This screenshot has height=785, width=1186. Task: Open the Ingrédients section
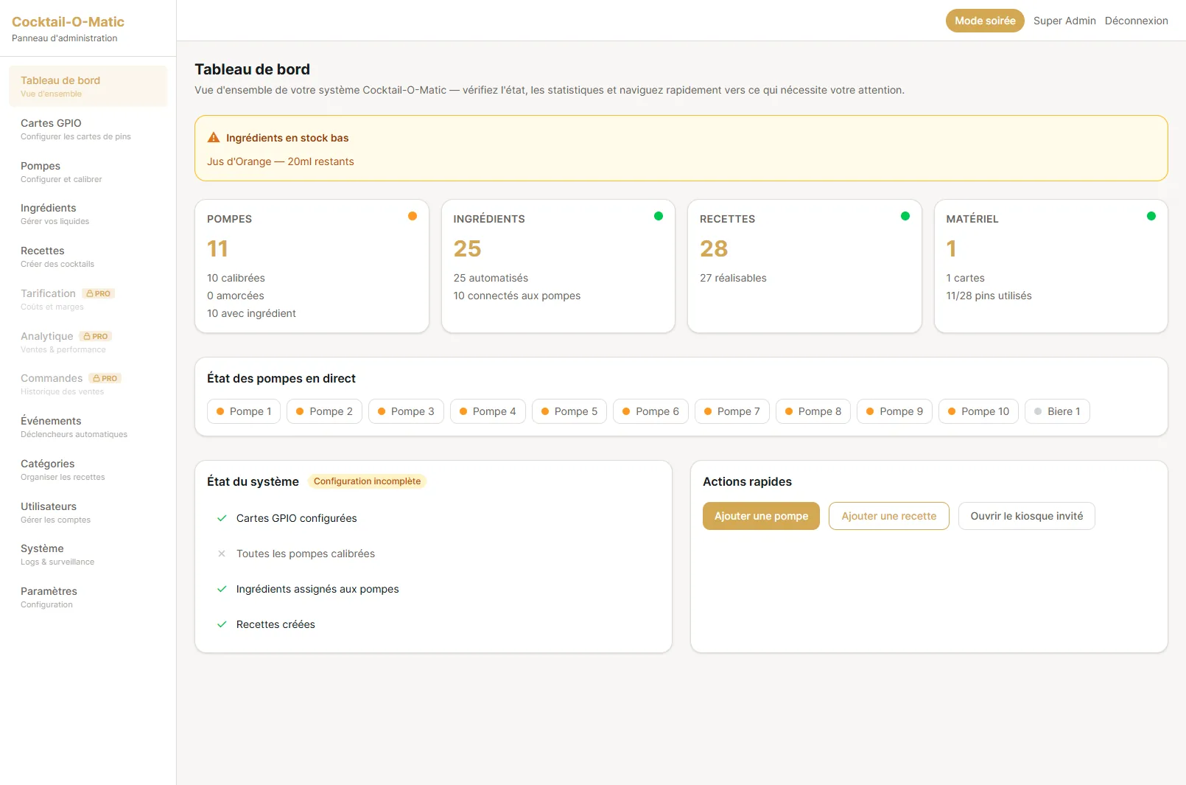(88, 214)
